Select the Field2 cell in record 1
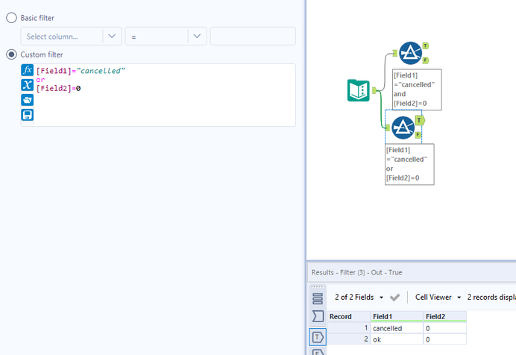516x355 pixels. pos(445,328)
